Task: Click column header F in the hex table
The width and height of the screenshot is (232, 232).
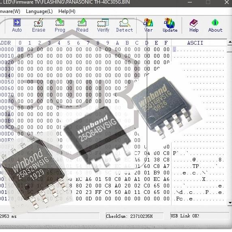Action: [166, 43]
